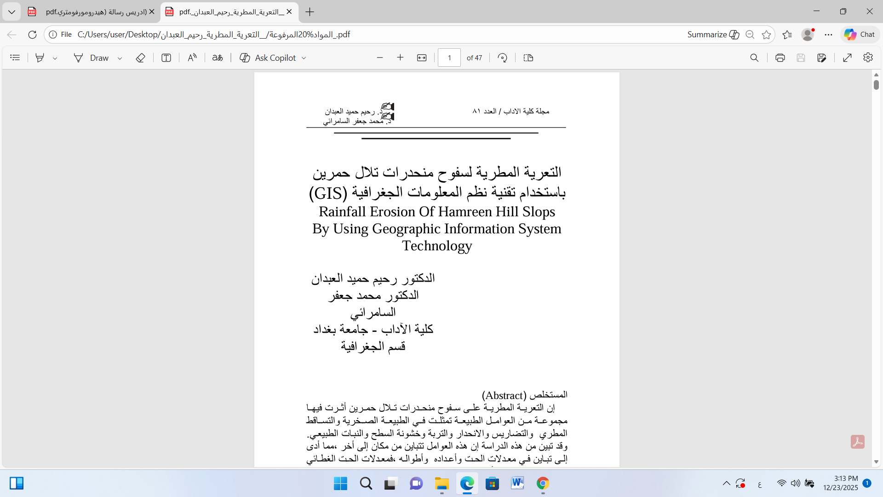The width and height of the screenshot is (883, 497).
Task: Open the tab actions menu
Action: tap(11, 12)
